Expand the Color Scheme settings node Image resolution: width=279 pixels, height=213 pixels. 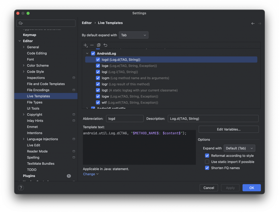coord(24,65)
